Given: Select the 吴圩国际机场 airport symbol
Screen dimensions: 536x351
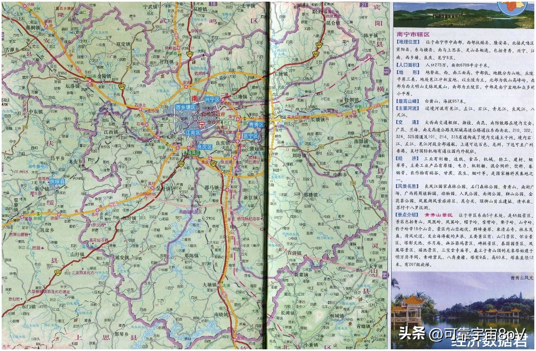Looking at the screenshot, I should [x=146, y=198].
